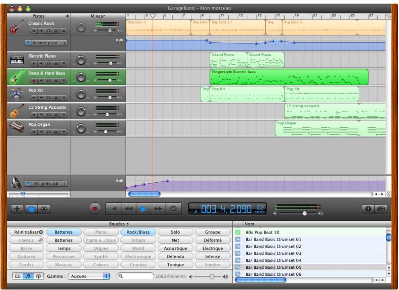Click the Favoris keyword button
Screen dimensions: 399x290
coord(27,240)
